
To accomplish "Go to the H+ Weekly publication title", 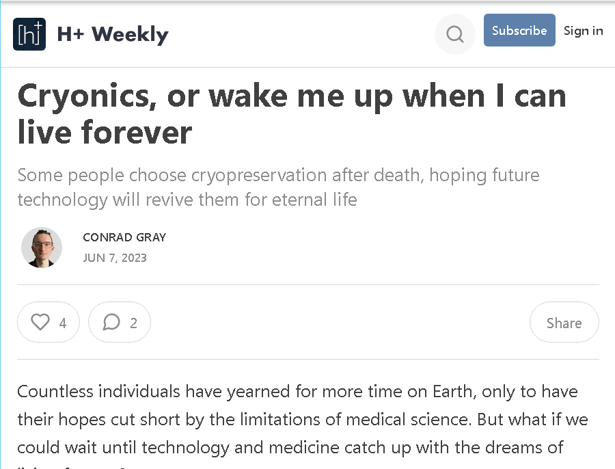I will (x=113, y=34).
